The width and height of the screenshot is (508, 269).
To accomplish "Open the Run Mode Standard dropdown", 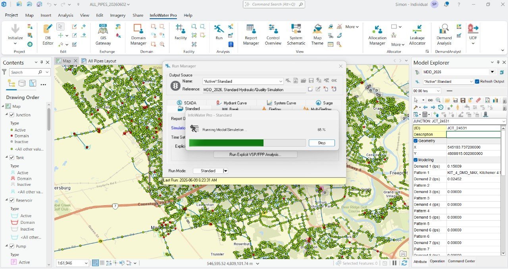I will (225, 171).
